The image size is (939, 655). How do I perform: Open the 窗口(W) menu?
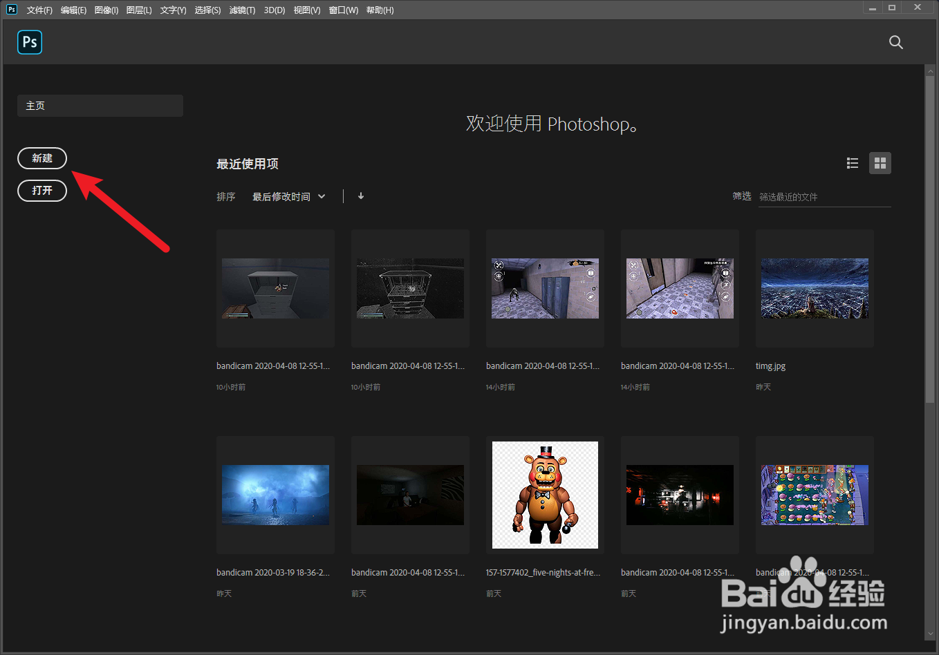pos(344,10)
